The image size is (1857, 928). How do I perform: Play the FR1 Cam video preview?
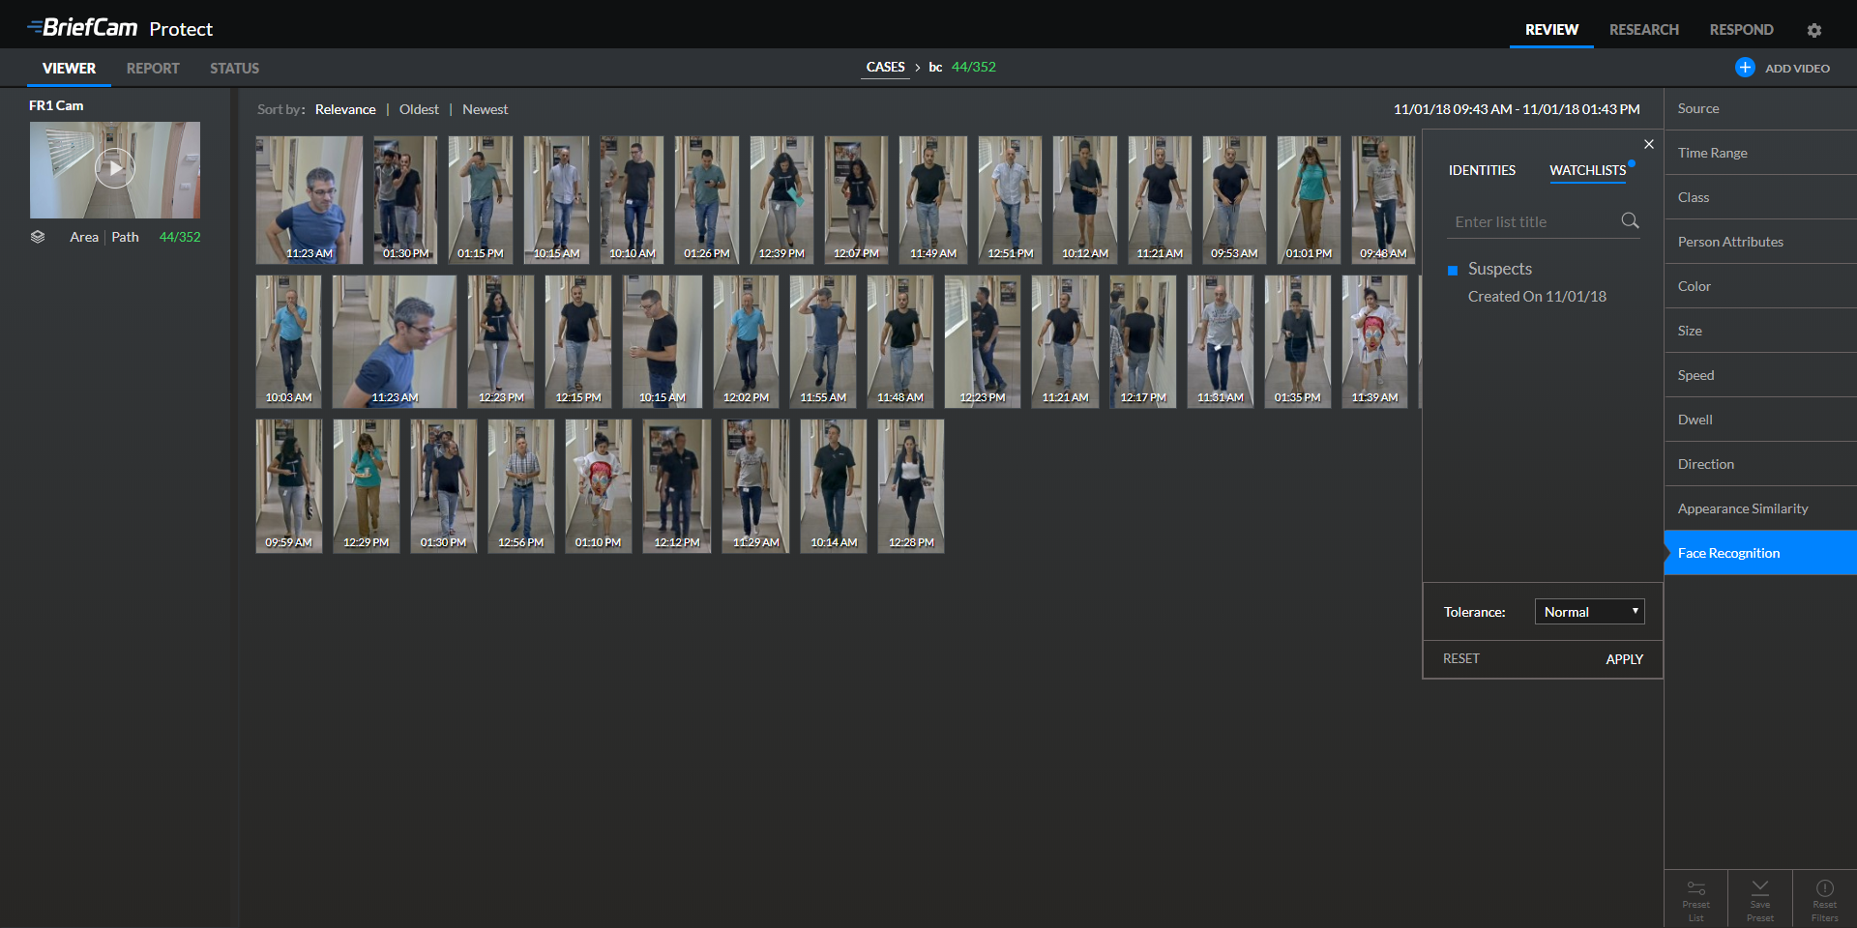point(114,167)
